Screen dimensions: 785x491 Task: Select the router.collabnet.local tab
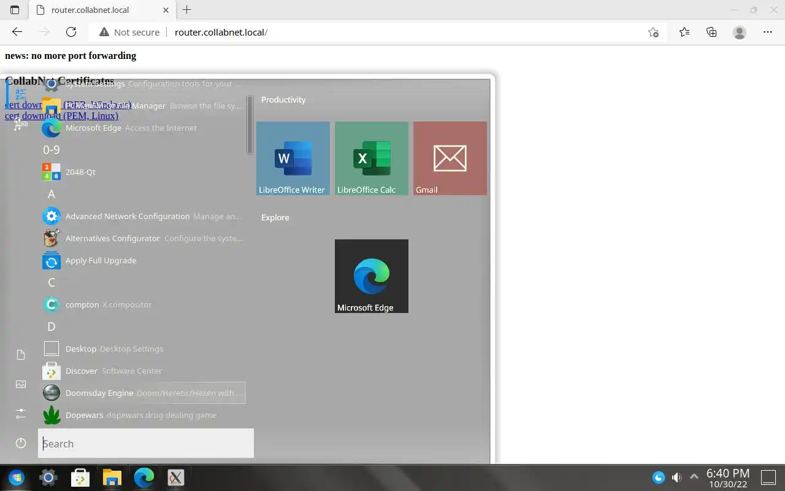point(102,10)
